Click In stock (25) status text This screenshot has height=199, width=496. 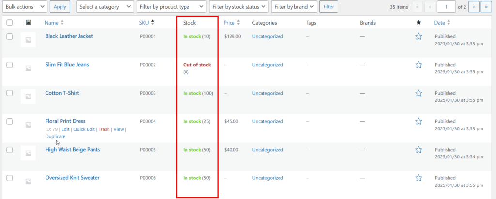point(197,121)
